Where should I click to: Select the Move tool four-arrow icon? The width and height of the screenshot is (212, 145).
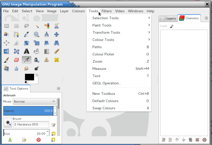[57, 34]
